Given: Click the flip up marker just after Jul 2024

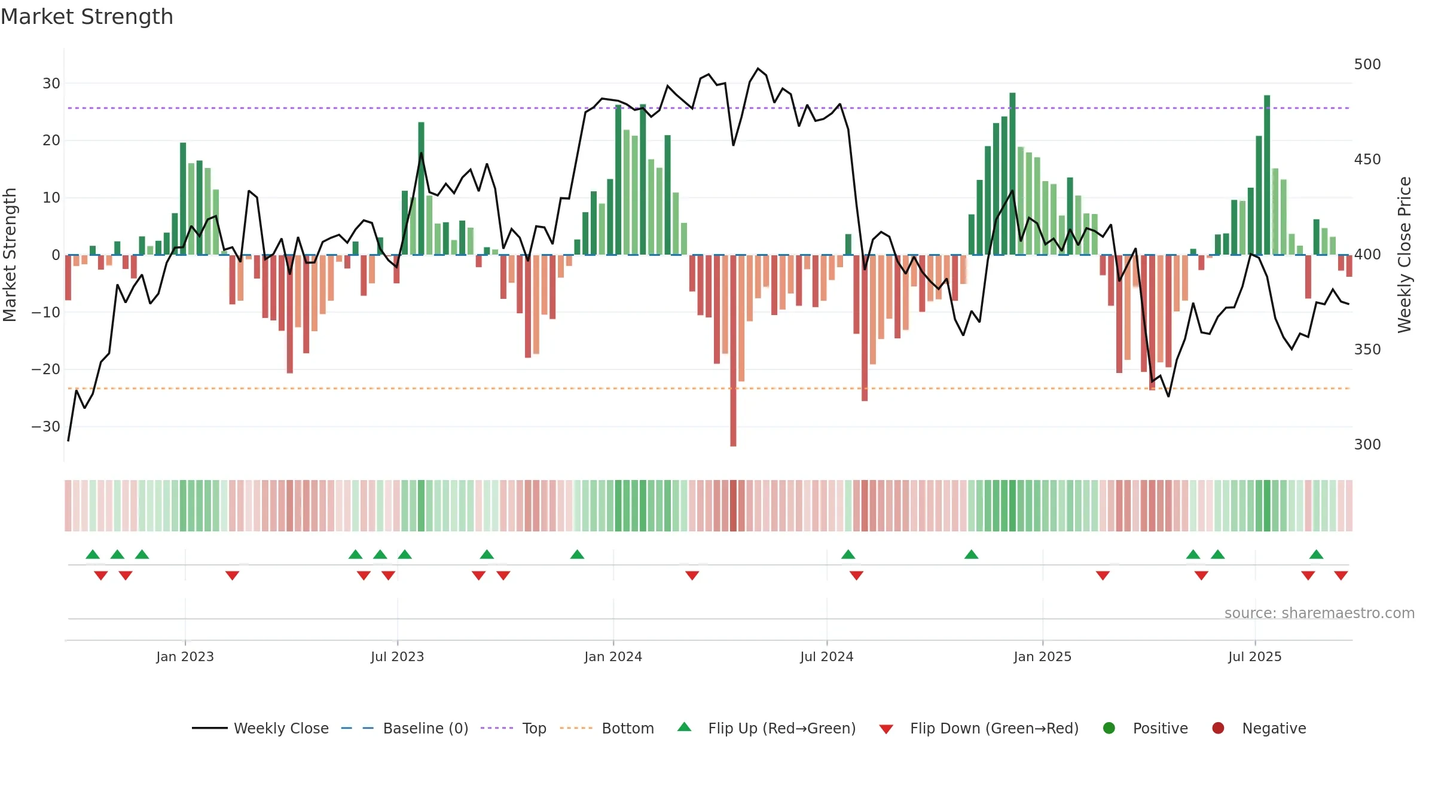Looking at the screenshot, I should click(x=848, y=554).
